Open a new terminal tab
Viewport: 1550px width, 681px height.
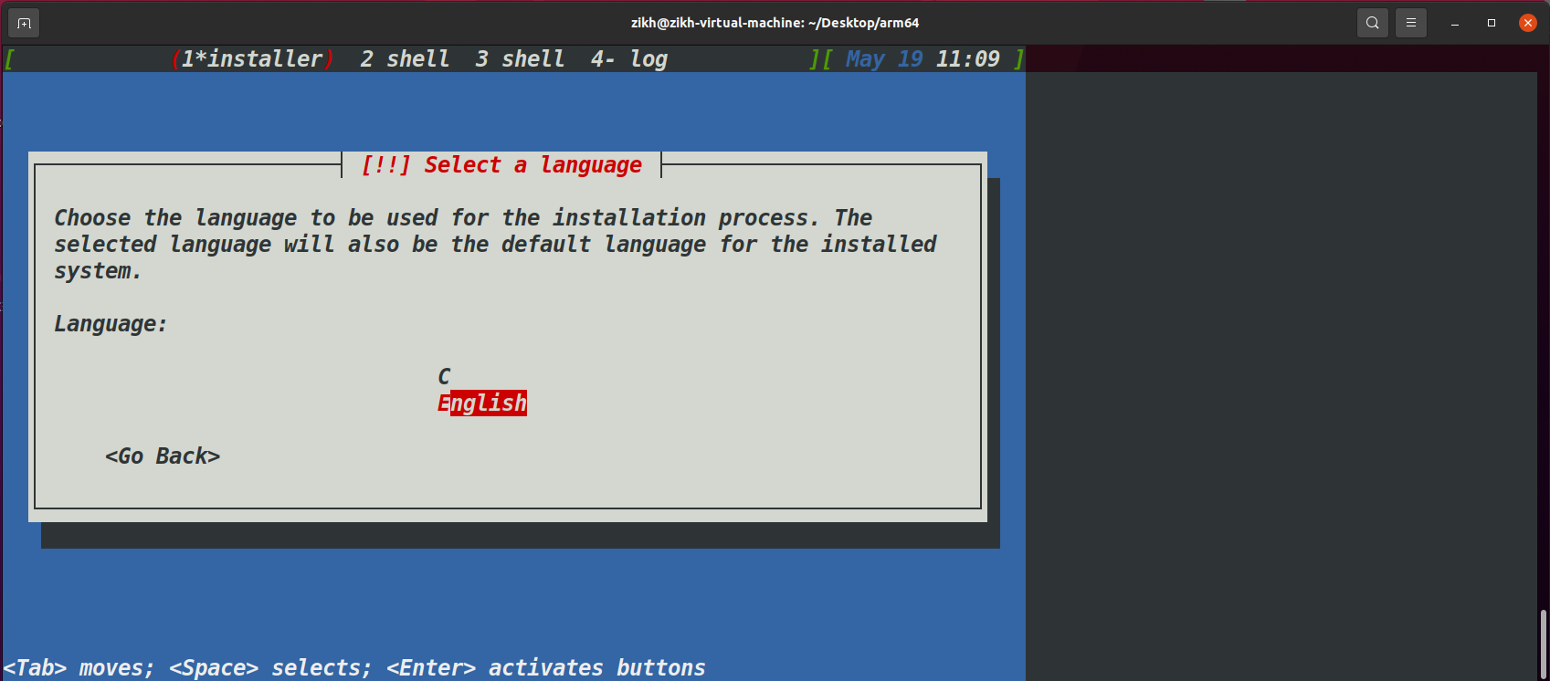(24, 23)
